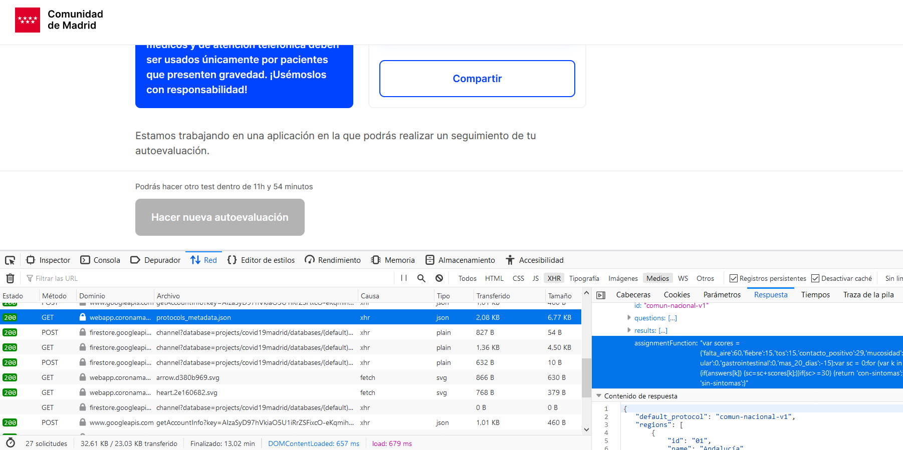Image resolution: width=903 pixels, height=450 pixels.
Task: Select the assignmentFunction JSON row
Action: 747,362
